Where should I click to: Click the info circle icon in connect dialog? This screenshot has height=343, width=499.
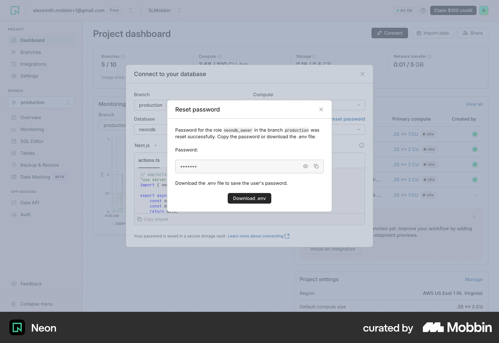click(x=362, y=146)
